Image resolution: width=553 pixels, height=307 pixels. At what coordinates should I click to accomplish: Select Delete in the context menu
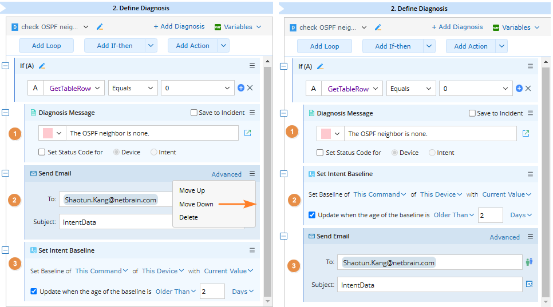pos(189,217)
